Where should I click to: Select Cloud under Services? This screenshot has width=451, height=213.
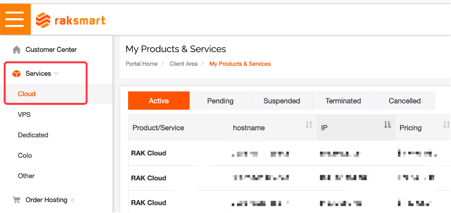coord(27,94)
